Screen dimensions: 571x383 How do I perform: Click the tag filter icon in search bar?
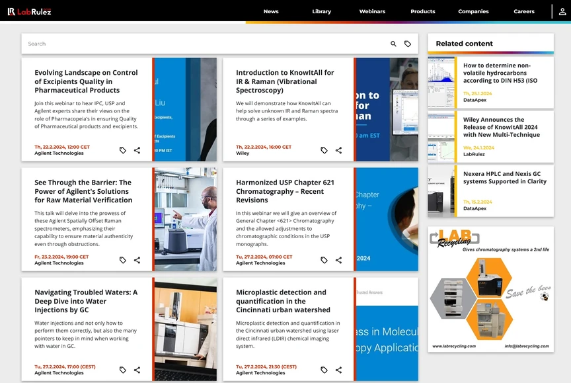pos(408,44)
